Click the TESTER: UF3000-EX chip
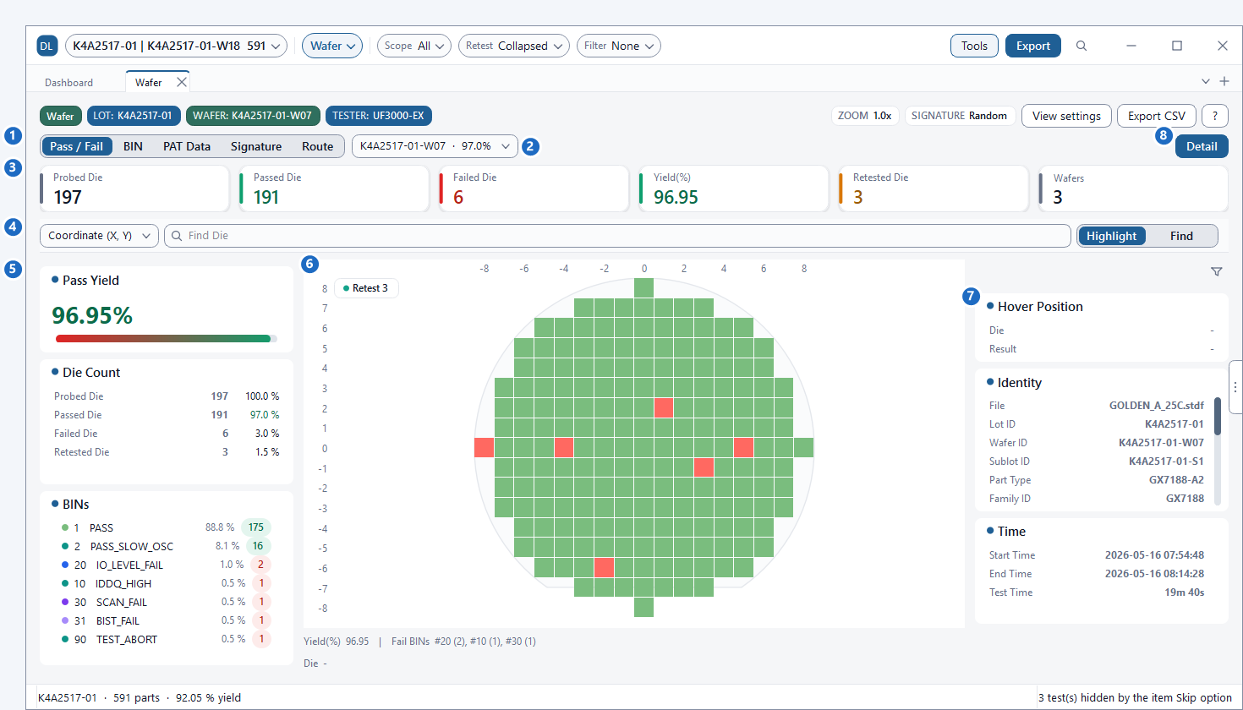Viewport: 1243px width, 710px height. 378,116
